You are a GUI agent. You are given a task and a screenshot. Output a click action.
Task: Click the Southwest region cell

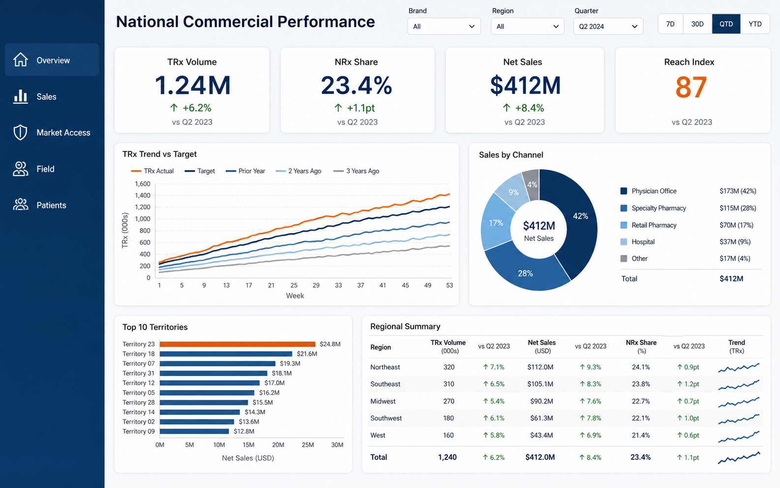pos(386,418)
